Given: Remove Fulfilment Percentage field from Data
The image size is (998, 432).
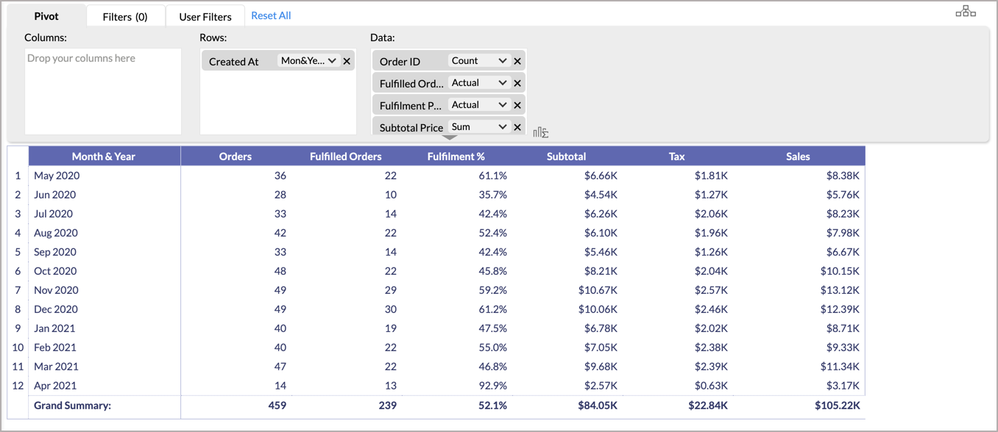Looking at the screenshot, I should coord(517,105).
